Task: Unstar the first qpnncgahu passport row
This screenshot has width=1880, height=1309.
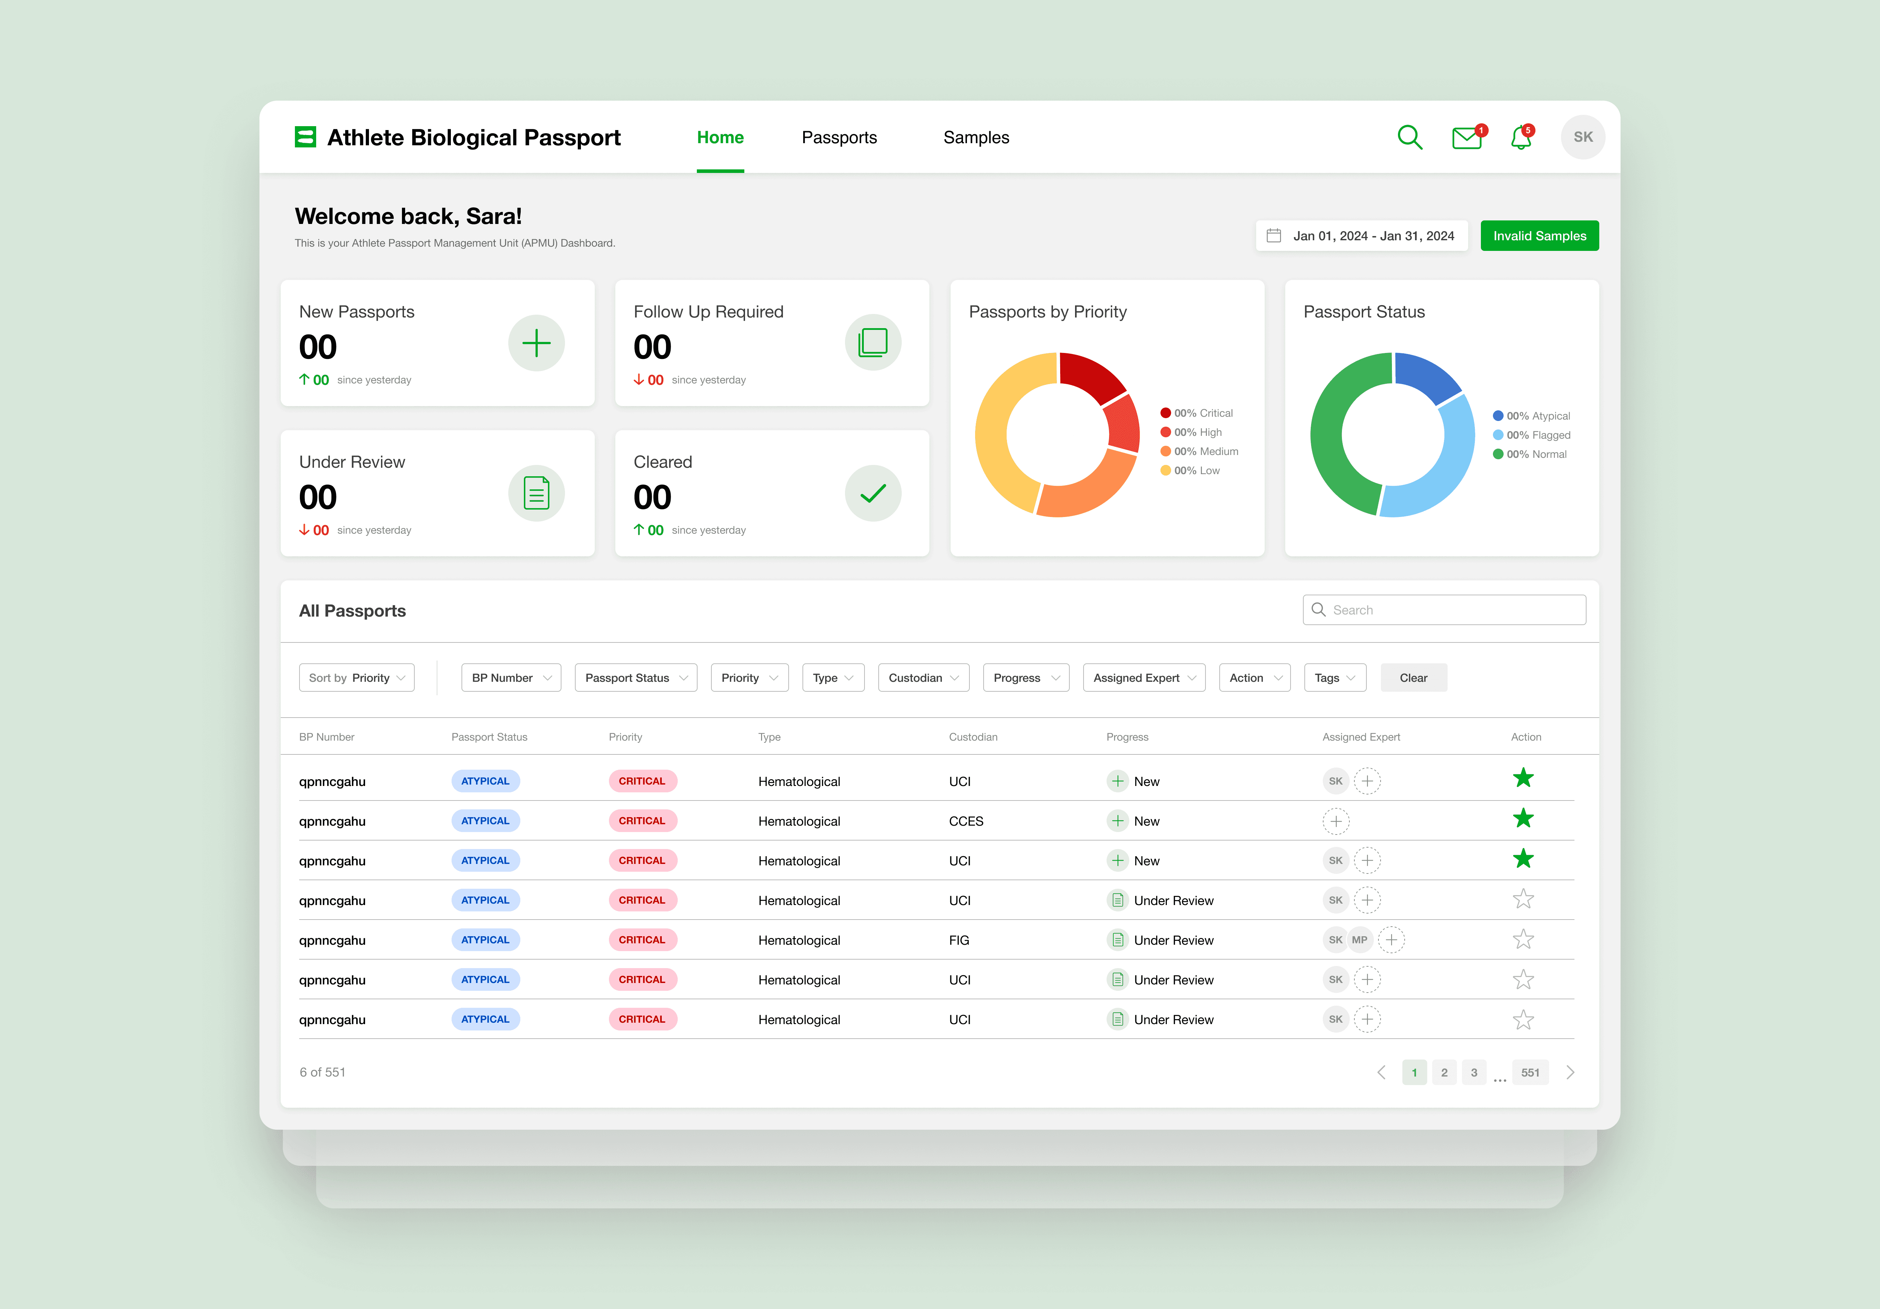Action: [x=1523, y=778]
